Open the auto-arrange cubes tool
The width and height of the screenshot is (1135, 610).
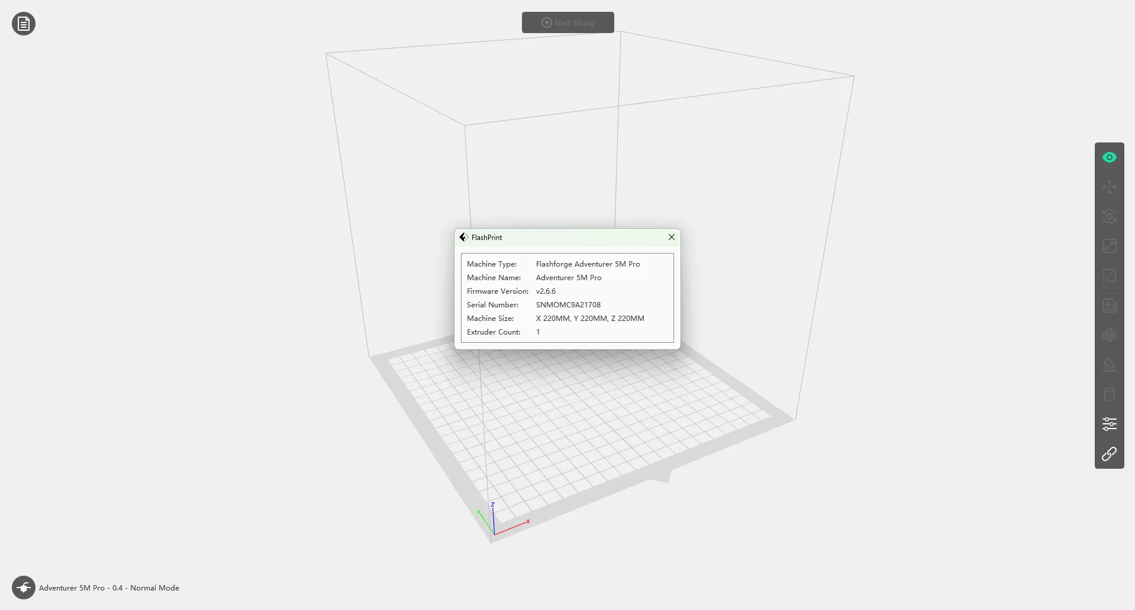click(1109, 335)
